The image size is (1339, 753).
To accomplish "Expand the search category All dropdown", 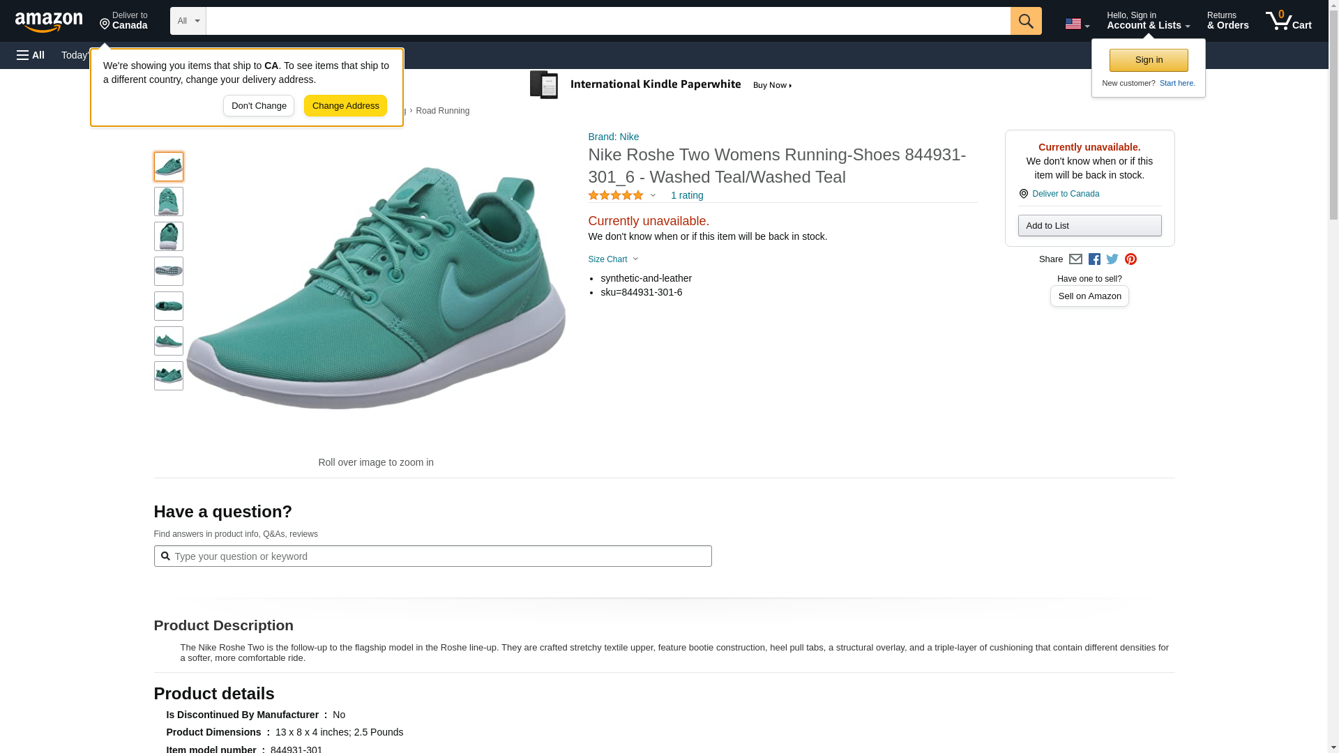I will pyautogui.click(x=188, y=21).
